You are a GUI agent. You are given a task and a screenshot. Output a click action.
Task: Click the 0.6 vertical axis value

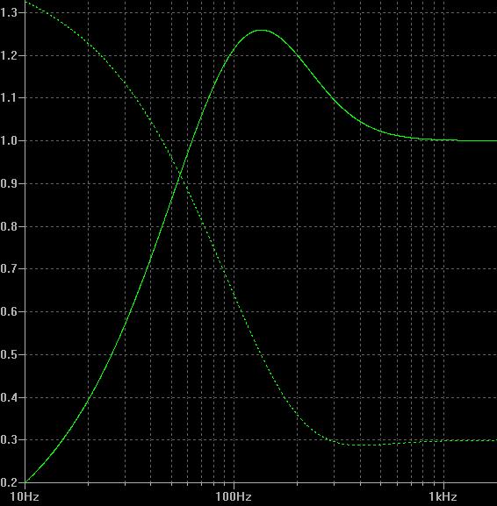click(9, 311)
